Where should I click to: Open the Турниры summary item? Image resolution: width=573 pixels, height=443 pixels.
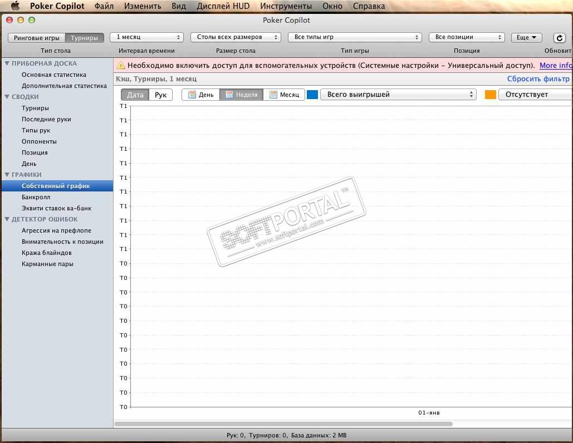[x=35, y=108]
